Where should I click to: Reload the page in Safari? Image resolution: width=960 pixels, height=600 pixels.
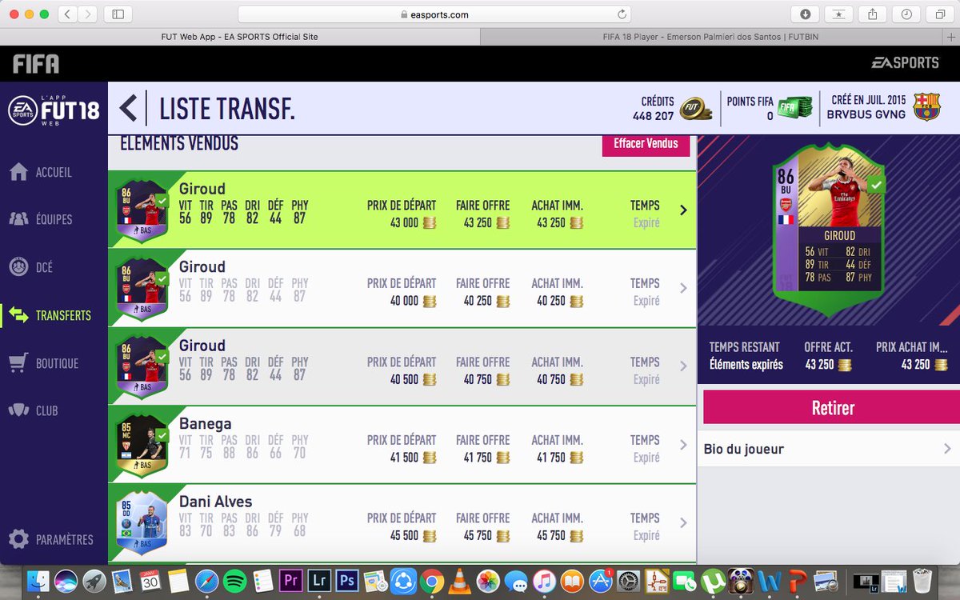621,14
